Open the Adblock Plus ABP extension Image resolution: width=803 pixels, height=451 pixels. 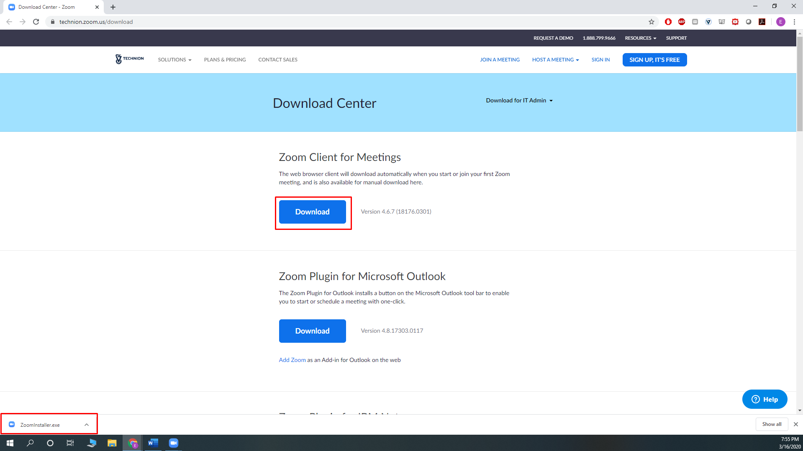(x=682, y=22)
